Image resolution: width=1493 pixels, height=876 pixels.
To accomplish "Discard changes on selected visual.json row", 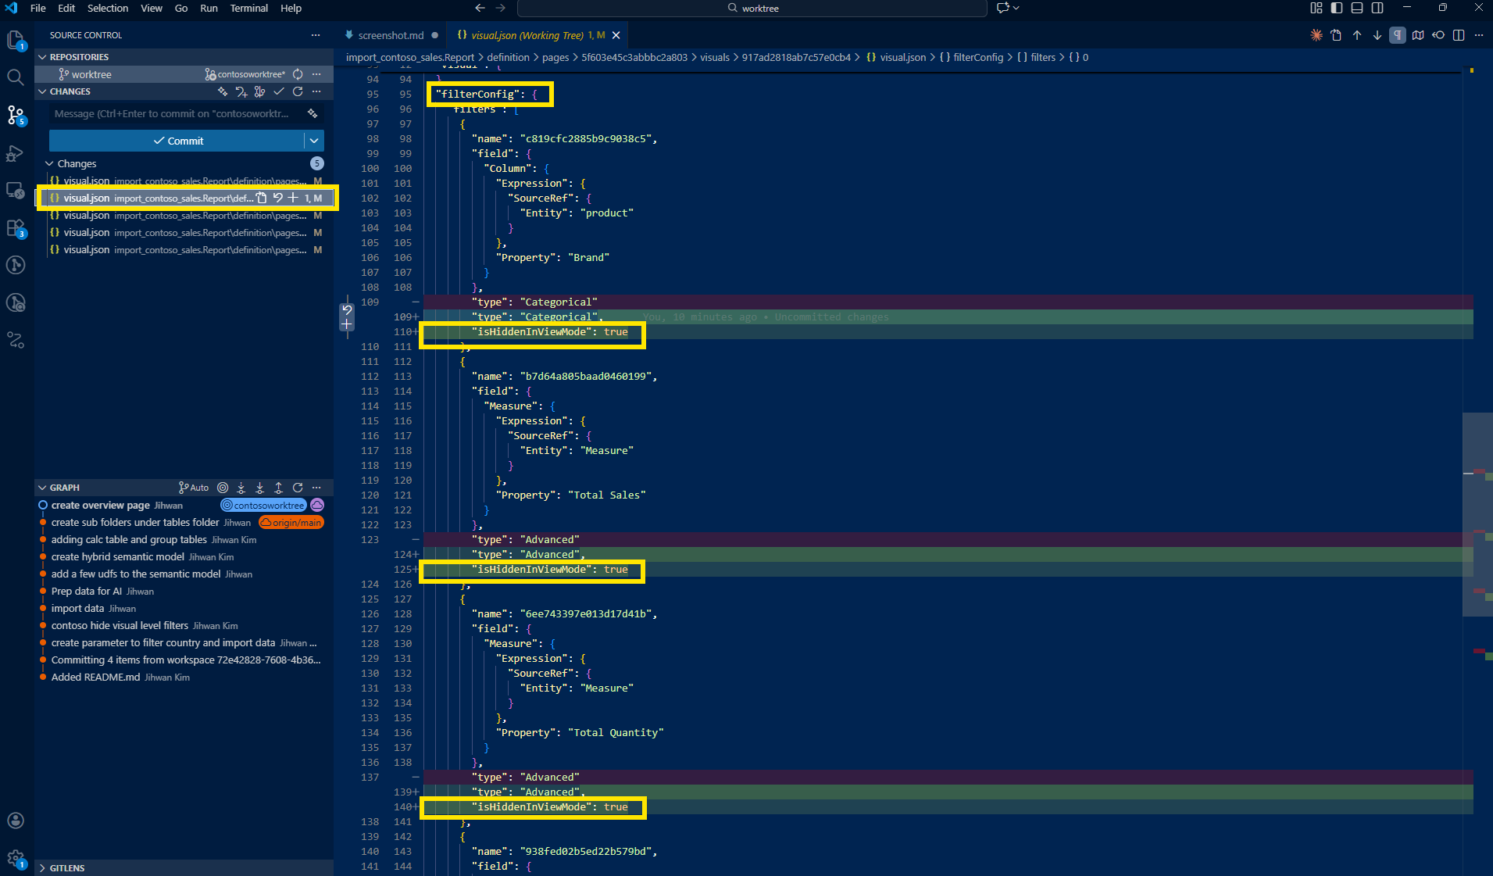I will [277, 198].
